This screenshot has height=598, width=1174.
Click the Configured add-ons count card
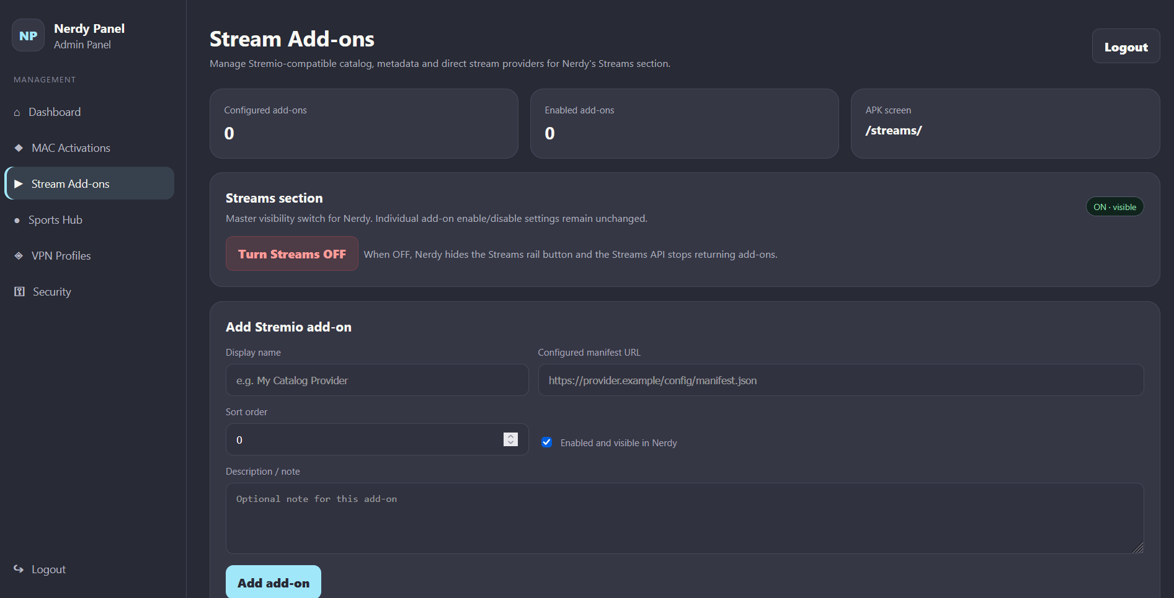click(364, 123)
